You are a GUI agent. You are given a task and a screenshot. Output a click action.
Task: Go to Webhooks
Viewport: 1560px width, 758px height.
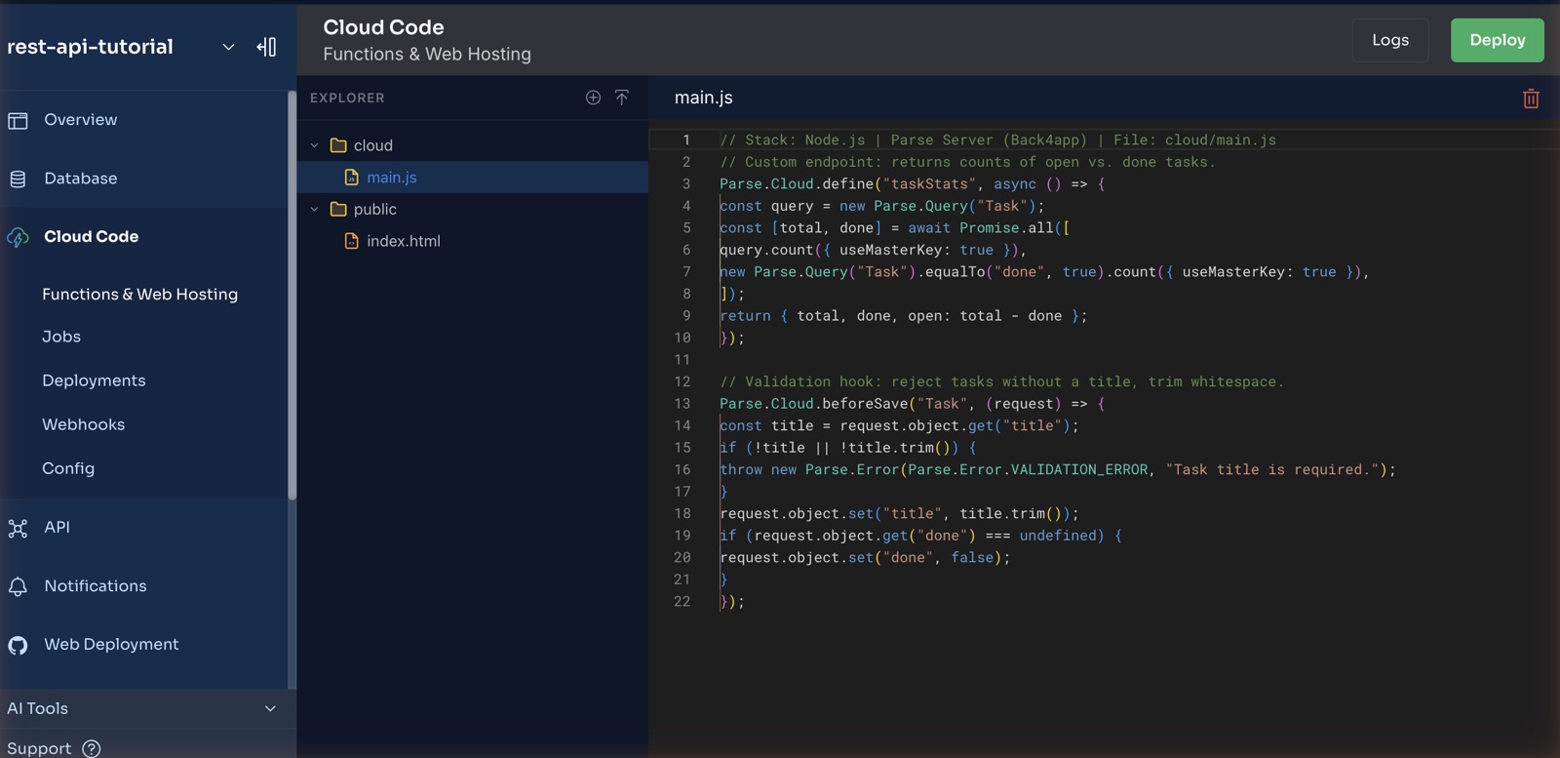pyautogui.click(x=83, y=424)
